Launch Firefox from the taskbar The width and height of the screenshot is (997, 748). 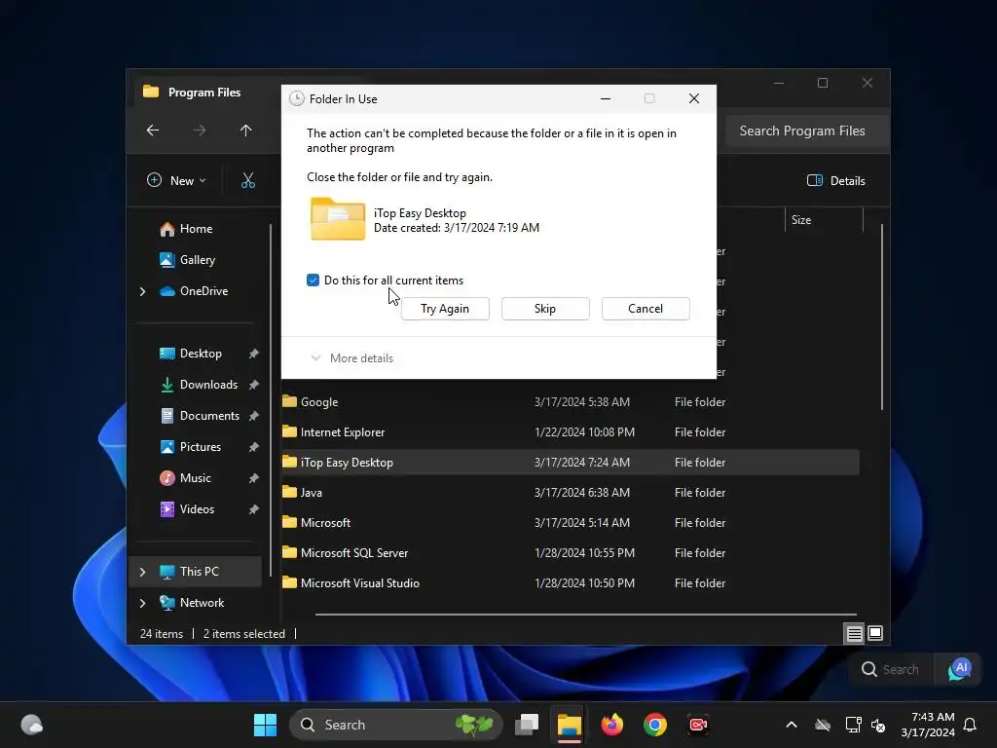[x=611, y=725]
